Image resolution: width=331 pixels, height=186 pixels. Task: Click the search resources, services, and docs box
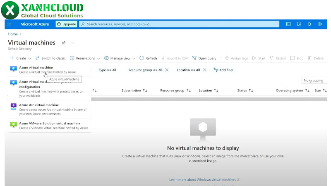179,24
